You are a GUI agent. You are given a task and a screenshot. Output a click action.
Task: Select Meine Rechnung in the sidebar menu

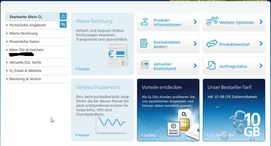pos(24,33)
